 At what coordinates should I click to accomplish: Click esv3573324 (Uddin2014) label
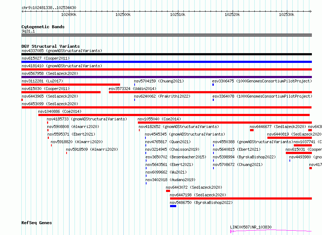tap(132, 89)
